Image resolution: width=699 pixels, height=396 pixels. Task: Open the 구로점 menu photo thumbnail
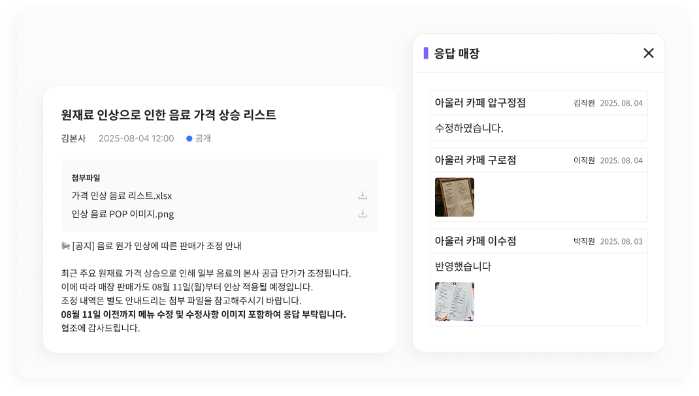pyautogui.click(x=454, y=197)
